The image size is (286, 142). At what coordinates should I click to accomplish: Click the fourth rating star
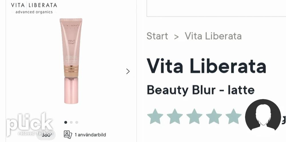[214, 117]
